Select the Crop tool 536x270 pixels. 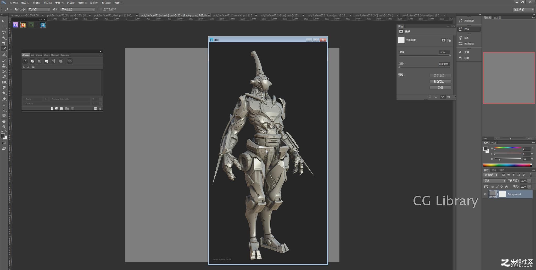4,43
